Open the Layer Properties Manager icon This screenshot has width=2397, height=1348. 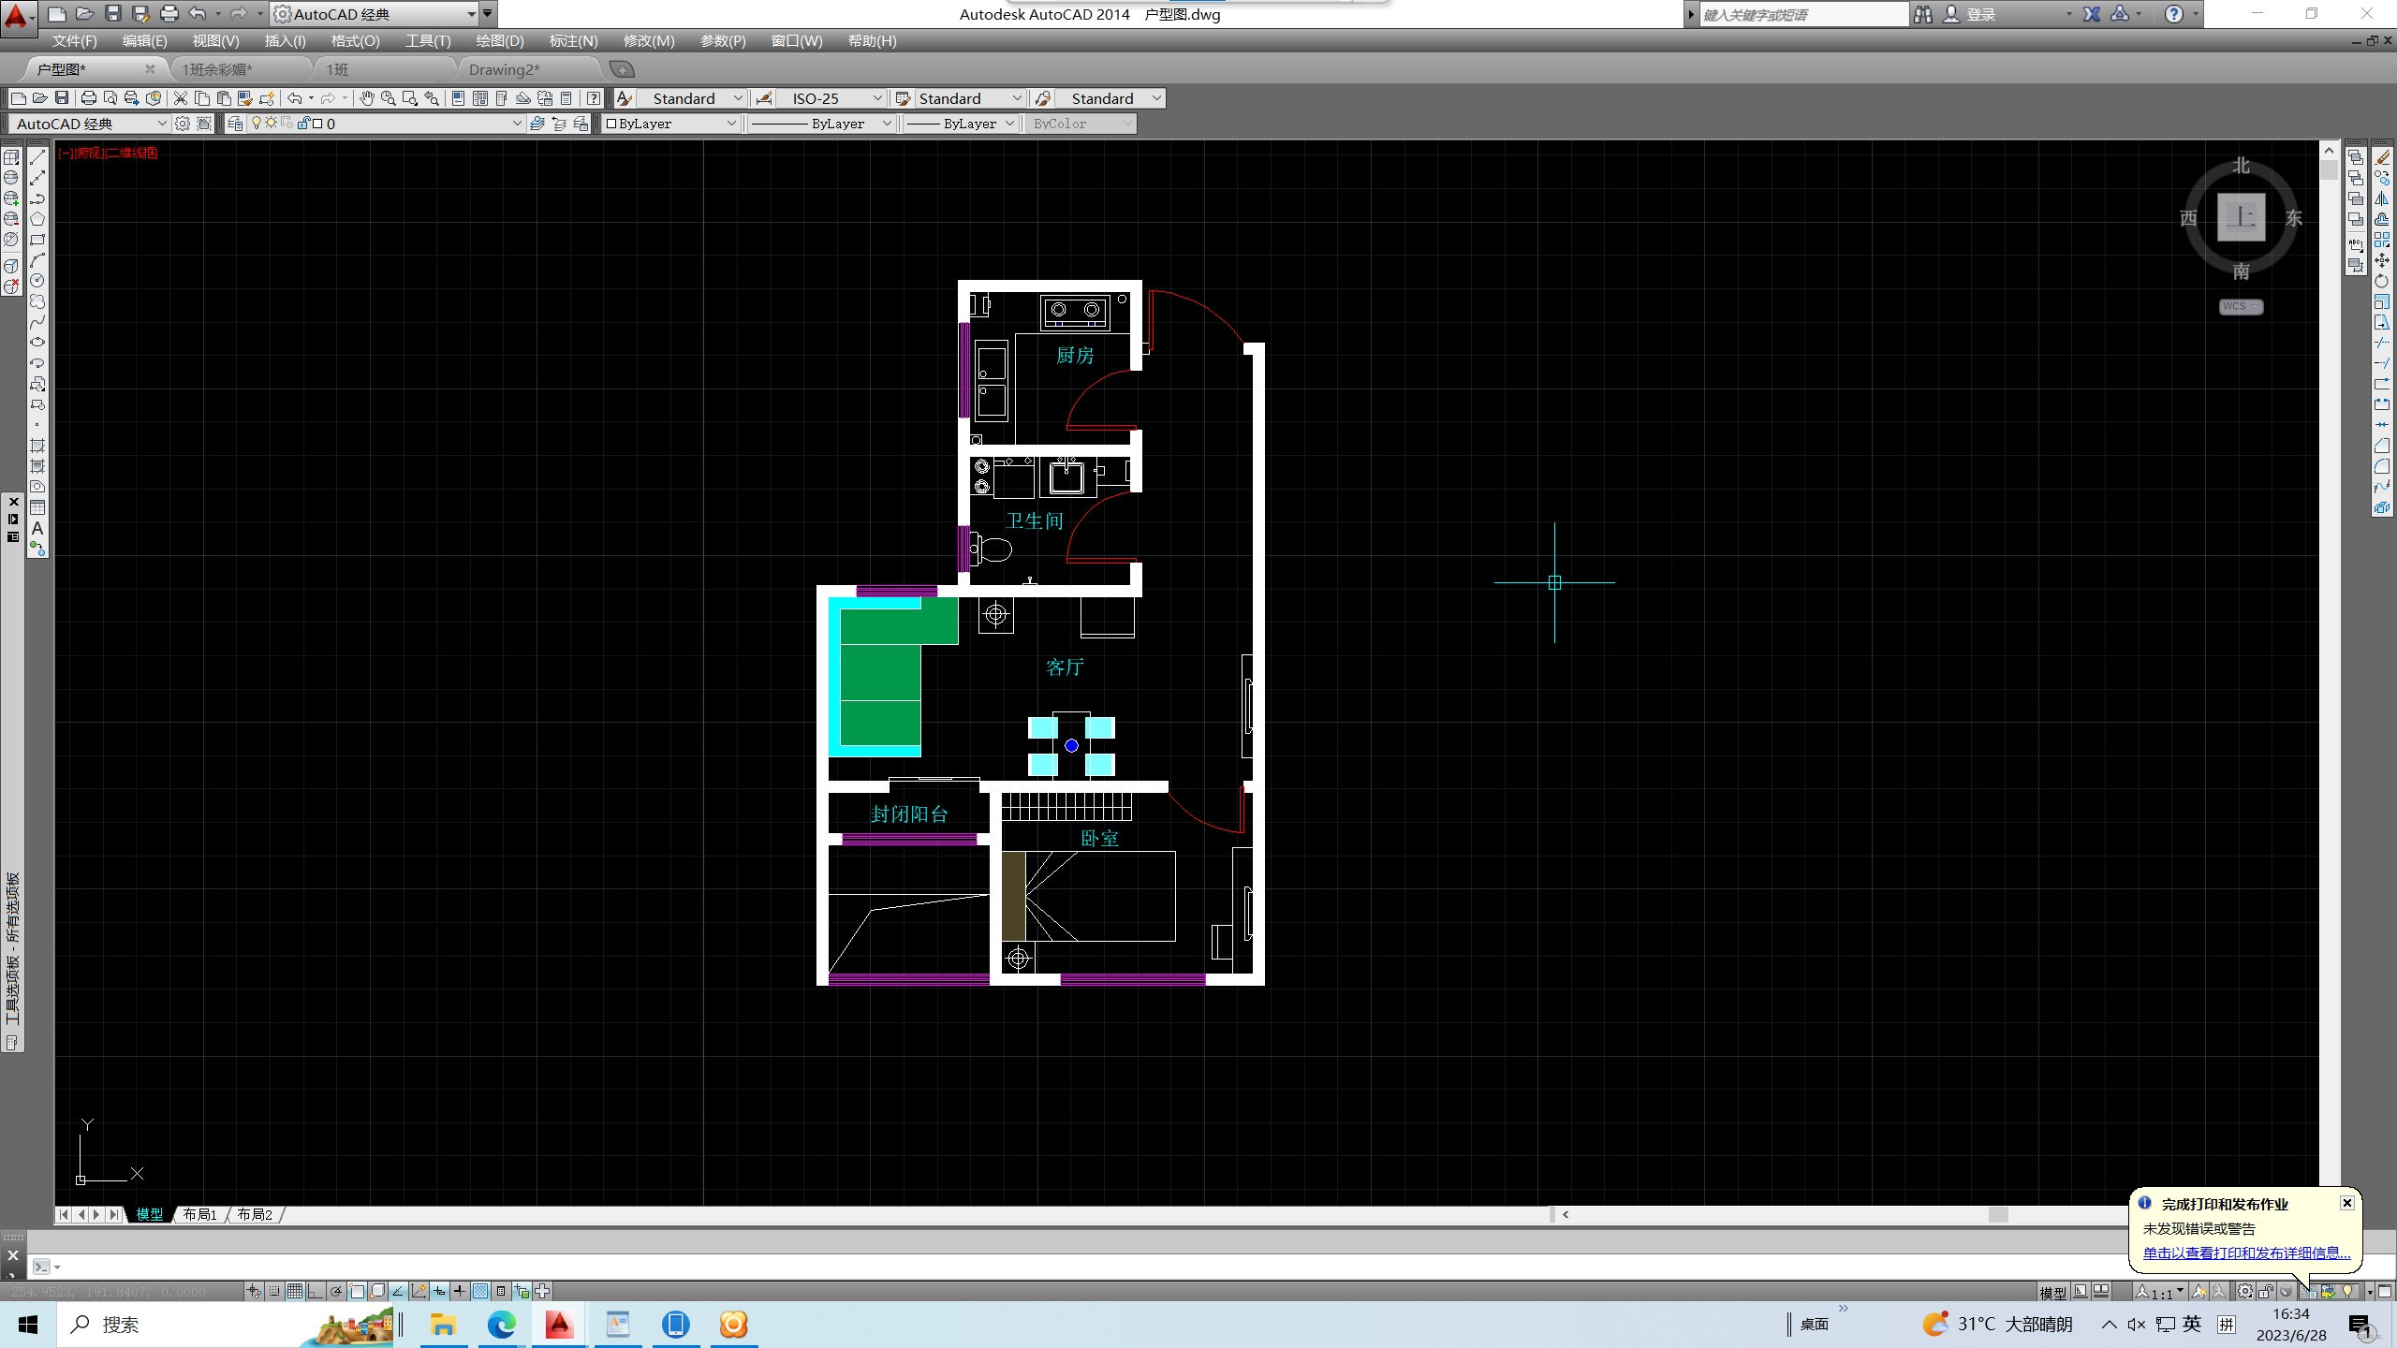click(235, 124)
